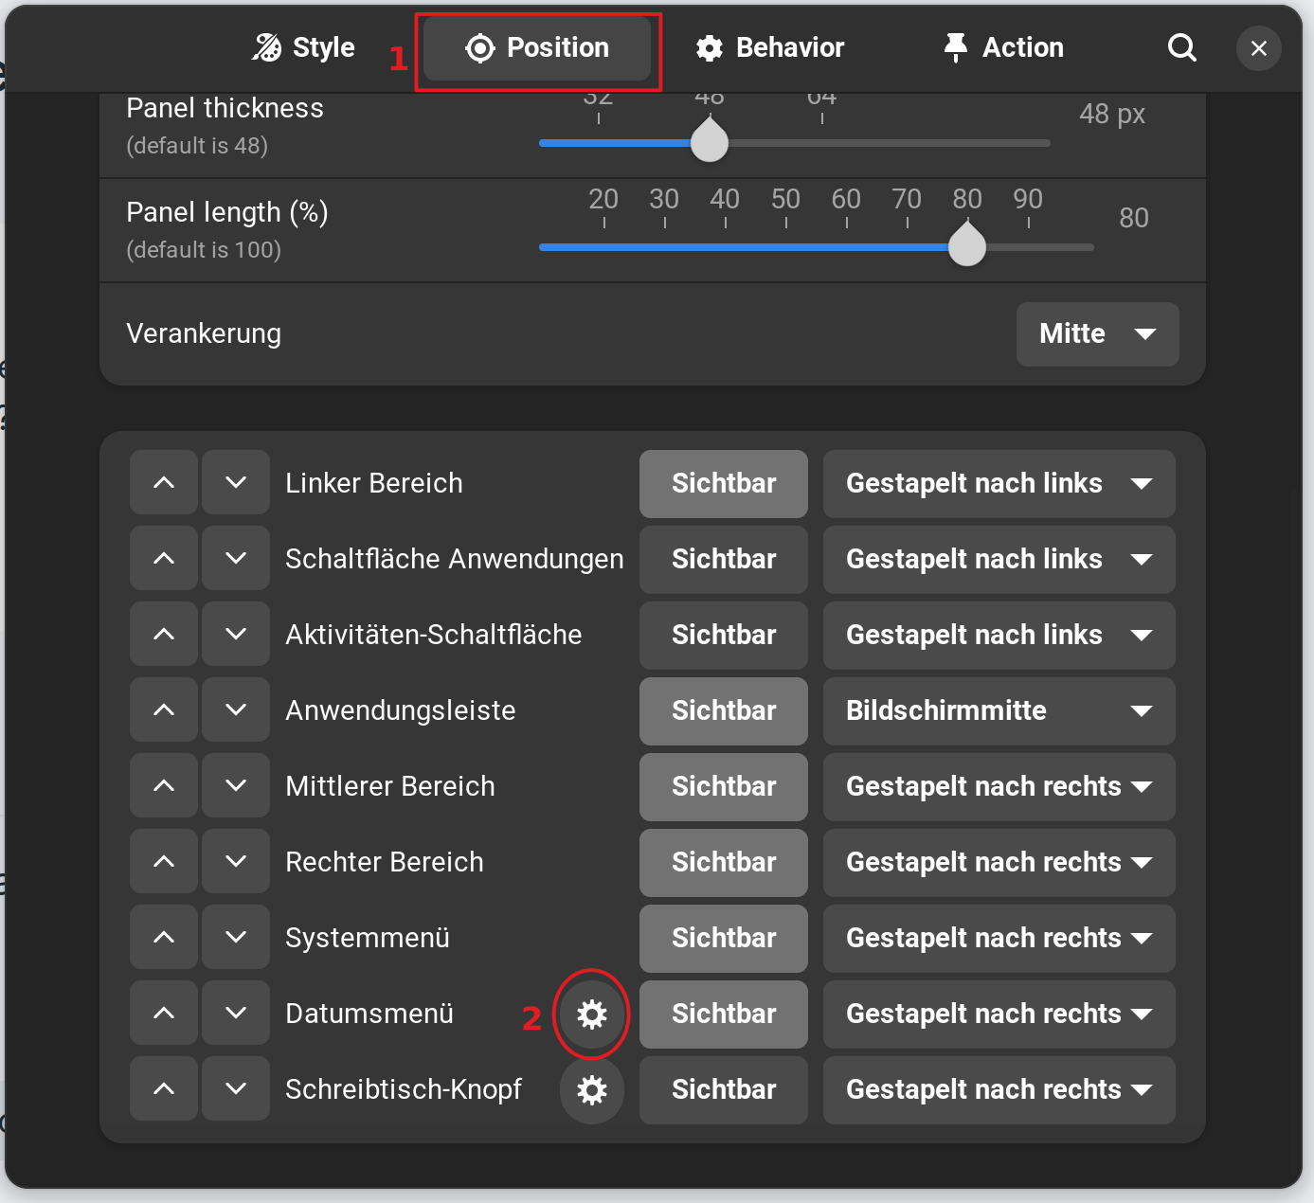Move Linker Bereich up with arrow
The width and height of the screenshot is (1314, 1203).
[x=164, y=483]
